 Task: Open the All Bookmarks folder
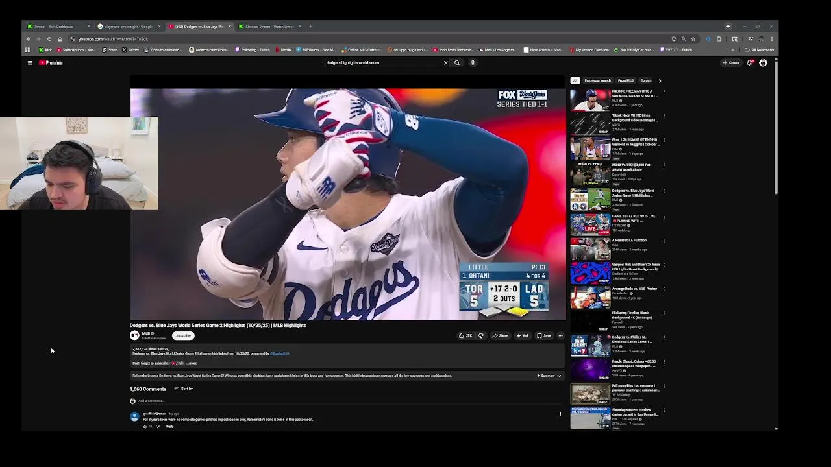760,50
